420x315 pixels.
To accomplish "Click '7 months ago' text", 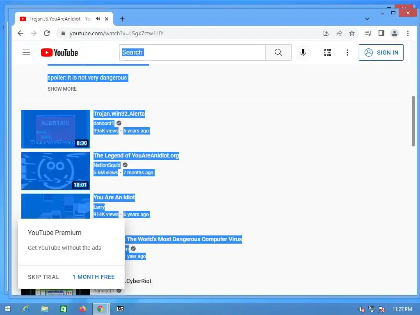I will pyautogui.click(x=138, y=173).
